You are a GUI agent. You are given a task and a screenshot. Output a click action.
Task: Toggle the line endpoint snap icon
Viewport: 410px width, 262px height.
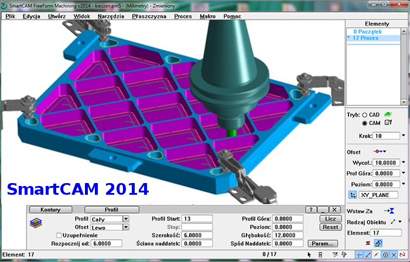[368, 254]
